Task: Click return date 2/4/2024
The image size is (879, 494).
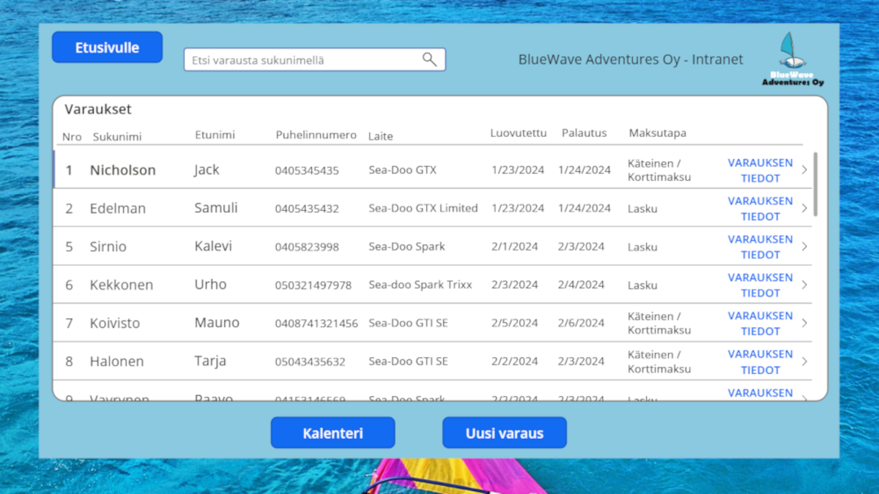Action: (x=581, y=285)
